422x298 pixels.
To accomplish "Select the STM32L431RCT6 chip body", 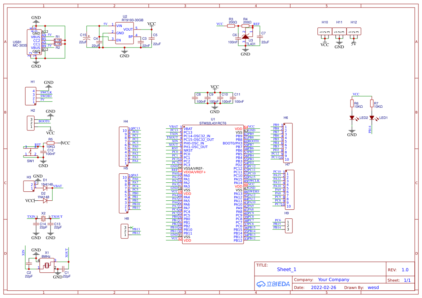I will point(213,184).
